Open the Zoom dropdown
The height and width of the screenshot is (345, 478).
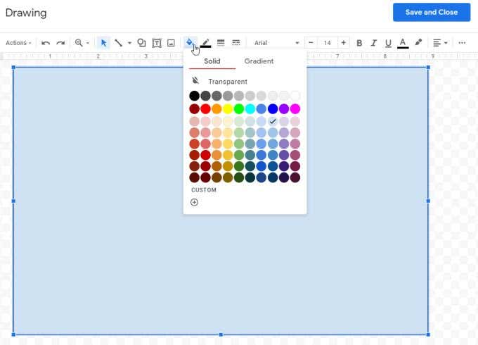[x=82, y=43]
